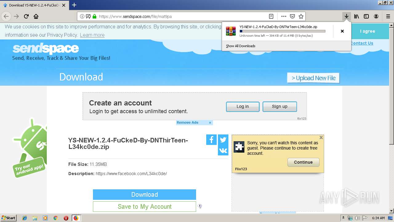Accept cookies with I agree button

(x=368, y=31)
